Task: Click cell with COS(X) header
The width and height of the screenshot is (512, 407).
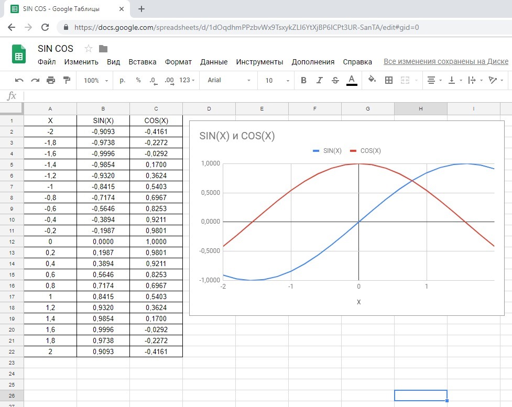Action: [x=156, y=120]
